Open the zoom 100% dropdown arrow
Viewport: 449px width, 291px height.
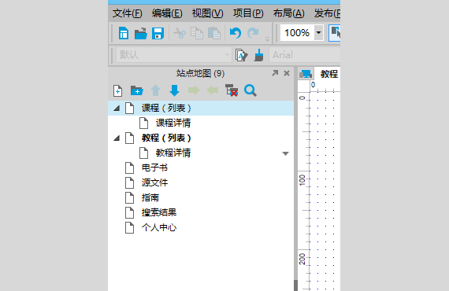pyautogui.click(x=318, y=33)
